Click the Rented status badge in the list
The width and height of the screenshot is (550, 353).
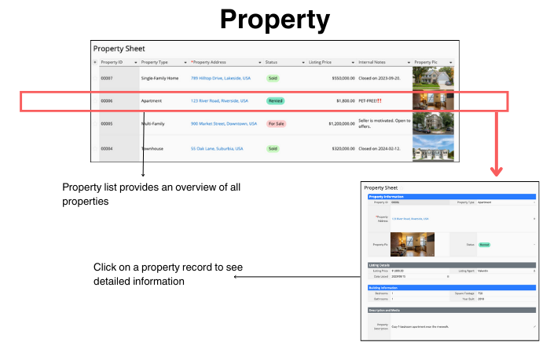275,101
